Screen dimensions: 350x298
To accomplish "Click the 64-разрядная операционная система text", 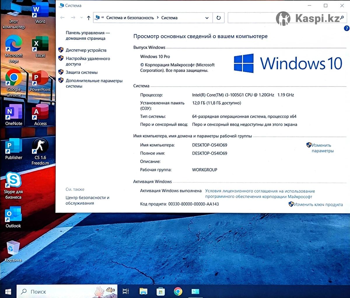I will coord(244,117).
